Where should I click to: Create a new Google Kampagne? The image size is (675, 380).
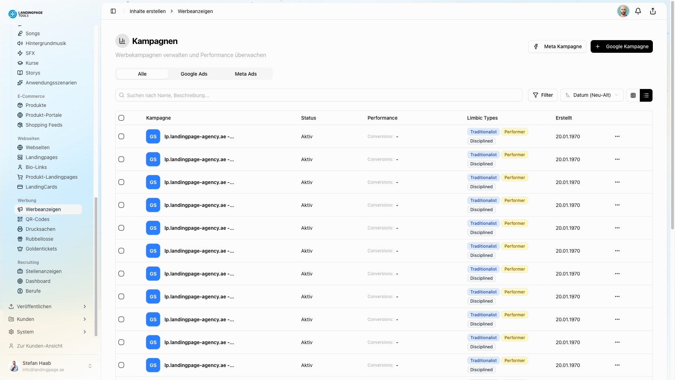pos(622,46)
